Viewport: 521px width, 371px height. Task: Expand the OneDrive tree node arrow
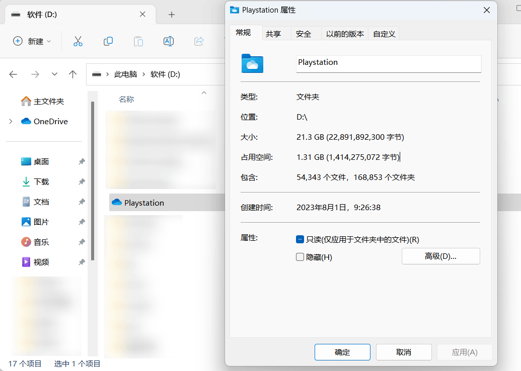pyautogui.click(x=11, y=122)
